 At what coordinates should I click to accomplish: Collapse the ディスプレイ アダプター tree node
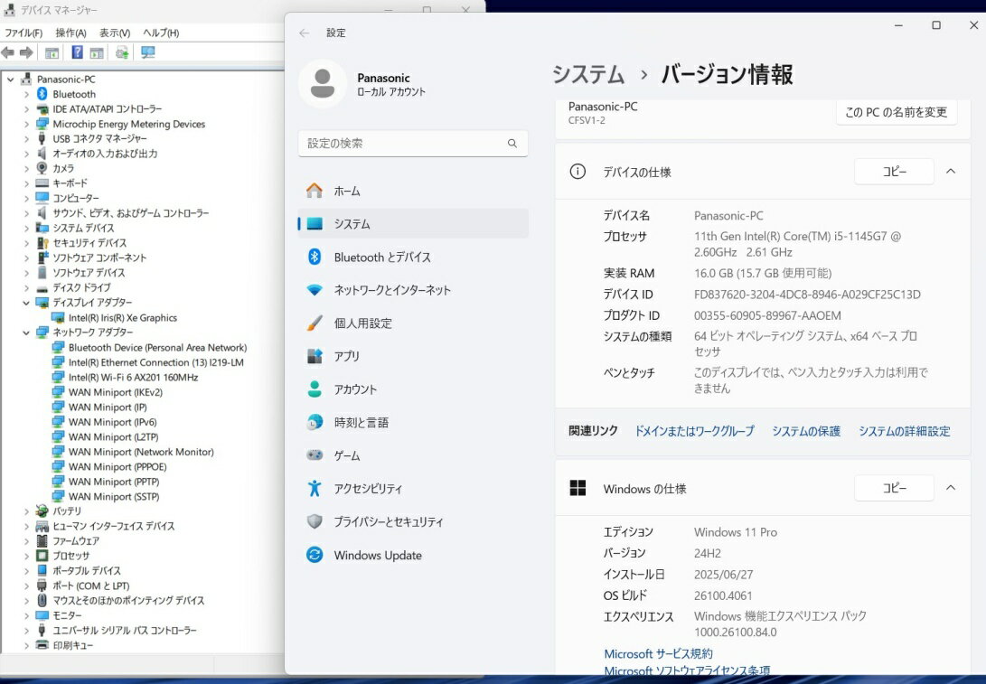click(26, 303)
